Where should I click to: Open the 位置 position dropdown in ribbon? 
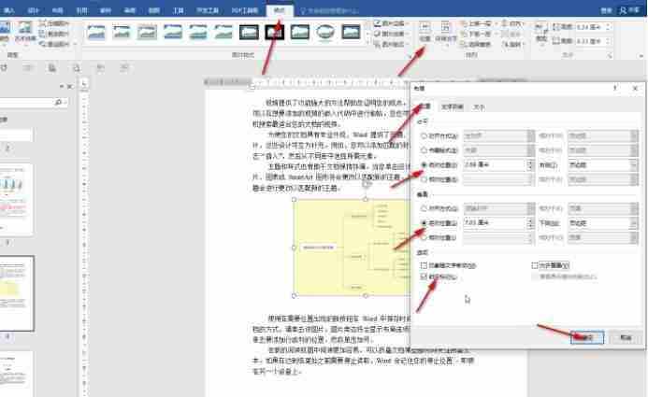(425, 32)
